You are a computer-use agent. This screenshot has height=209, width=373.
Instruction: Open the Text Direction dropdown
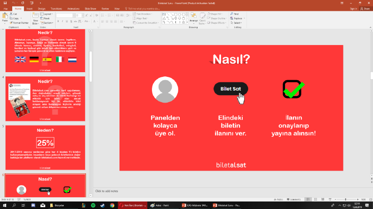[143, 14]
